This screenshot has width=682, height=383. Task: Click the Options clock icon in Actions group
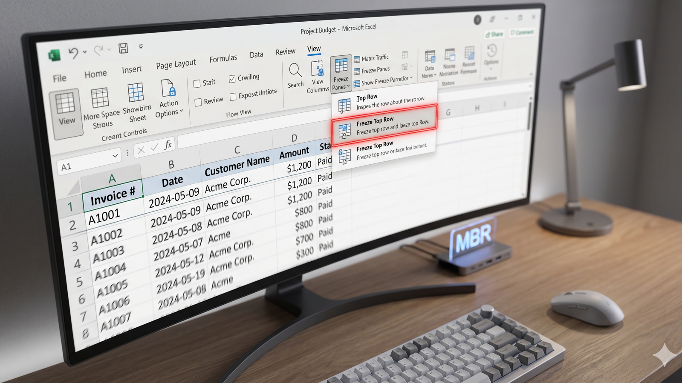click(491, 51)
